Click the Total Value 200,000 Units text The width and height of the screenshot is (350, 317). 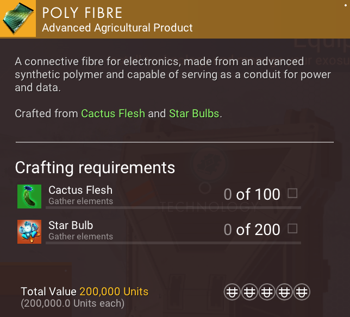tap(84, 291)
